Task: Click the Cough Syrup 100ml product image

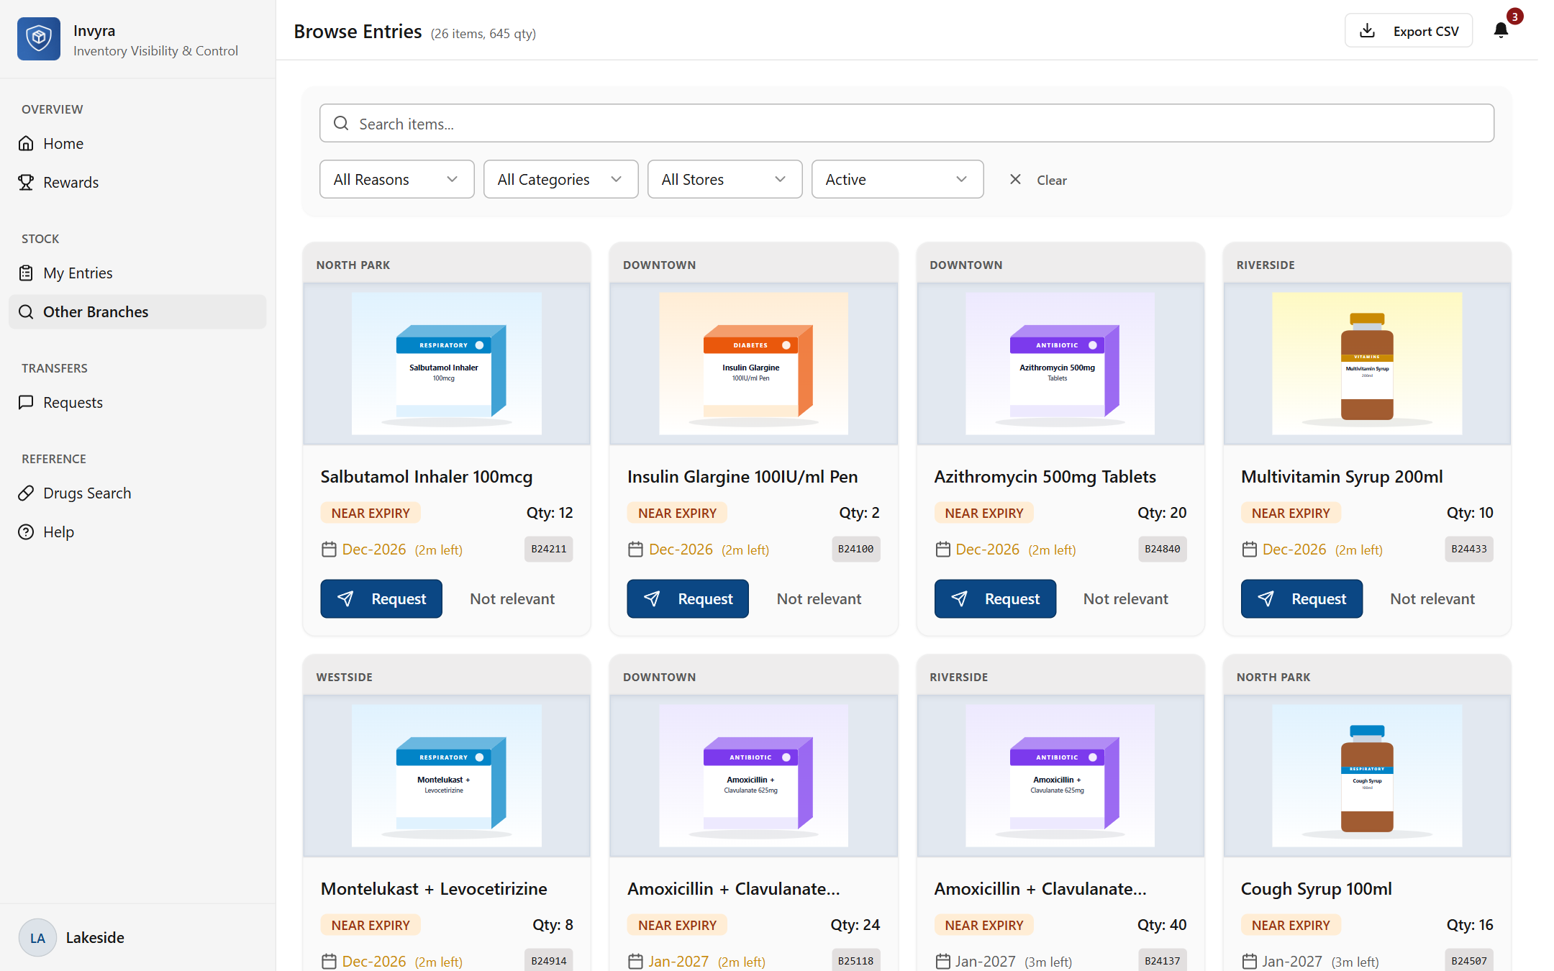Action: click(x=1367, y=775)
